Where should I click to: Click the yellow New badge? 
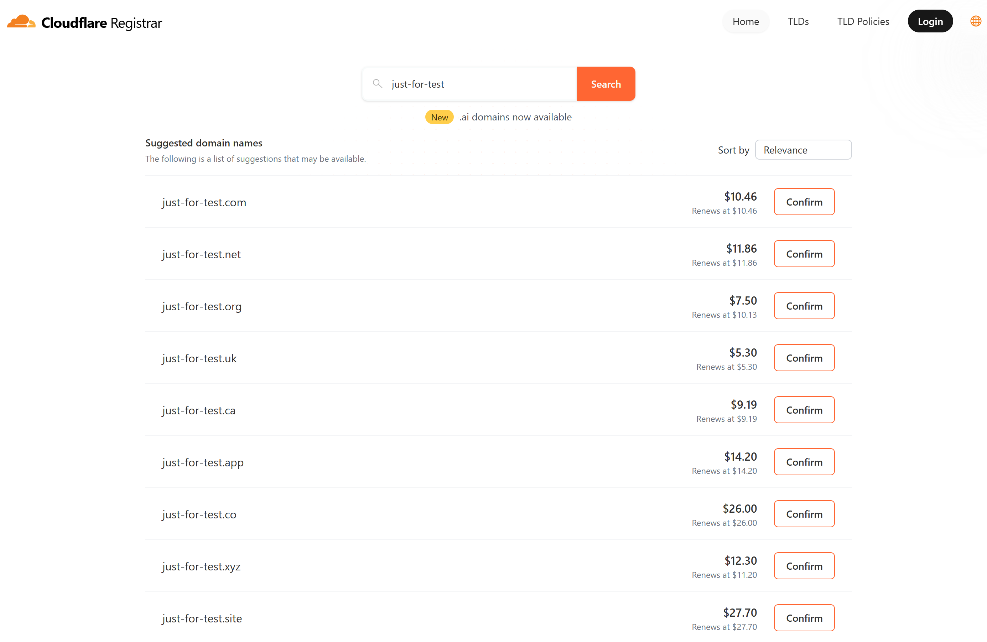[x=439, y=117]
